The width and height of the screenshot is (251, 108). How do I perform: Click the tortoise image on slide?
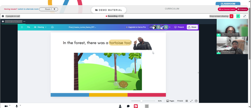tap(121, 85)
